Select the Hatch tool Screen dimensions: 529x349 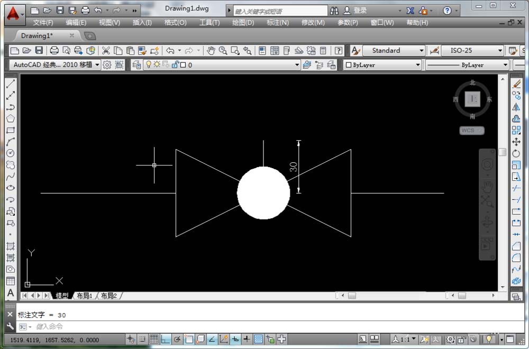point(11,246)
